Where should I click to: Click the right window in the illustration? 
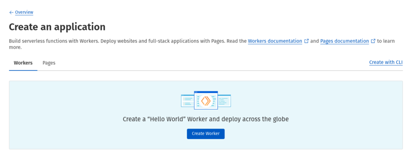[x=224, y=101]
